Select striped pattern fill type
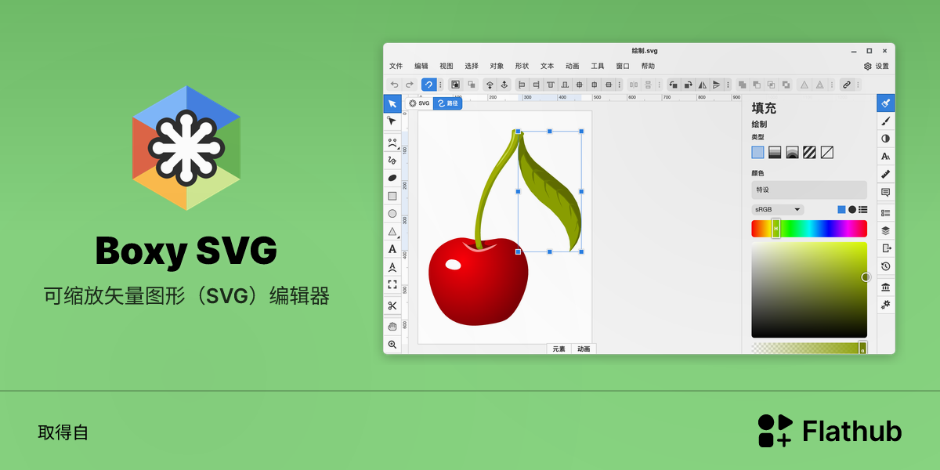This screenshot has width=940, height=470. tap(809, 153)
